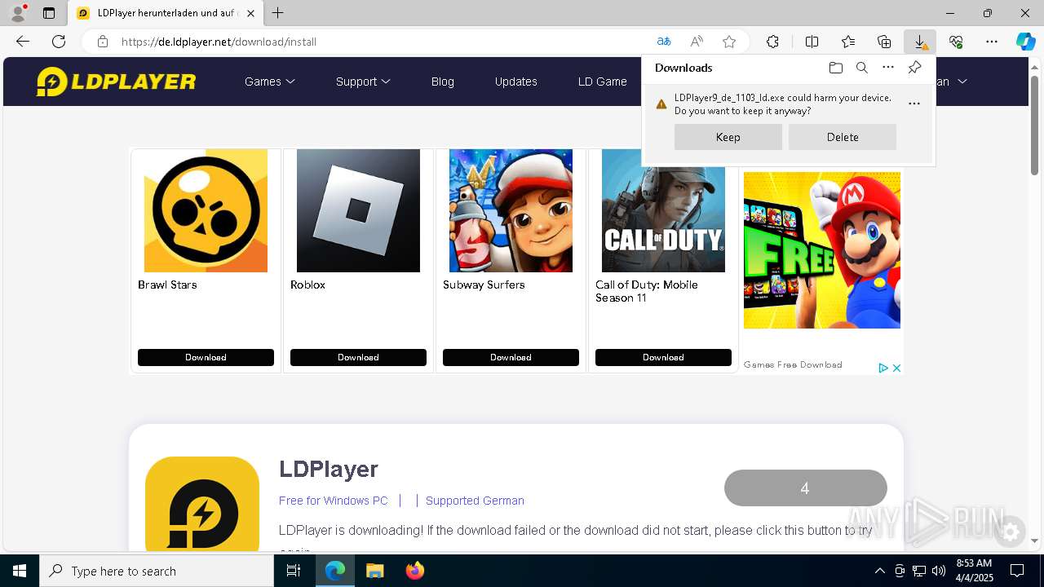This screenshot has height=587, width=1044.
Task: Open the Favorites list icon
Action: click(848, 42)
